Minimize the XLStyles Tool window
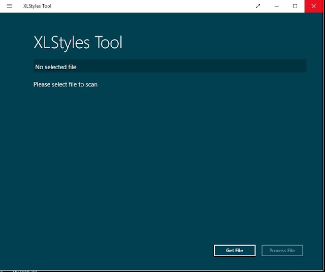The width and height of the screenshot is (325, 272). click(x=276, y=6)
